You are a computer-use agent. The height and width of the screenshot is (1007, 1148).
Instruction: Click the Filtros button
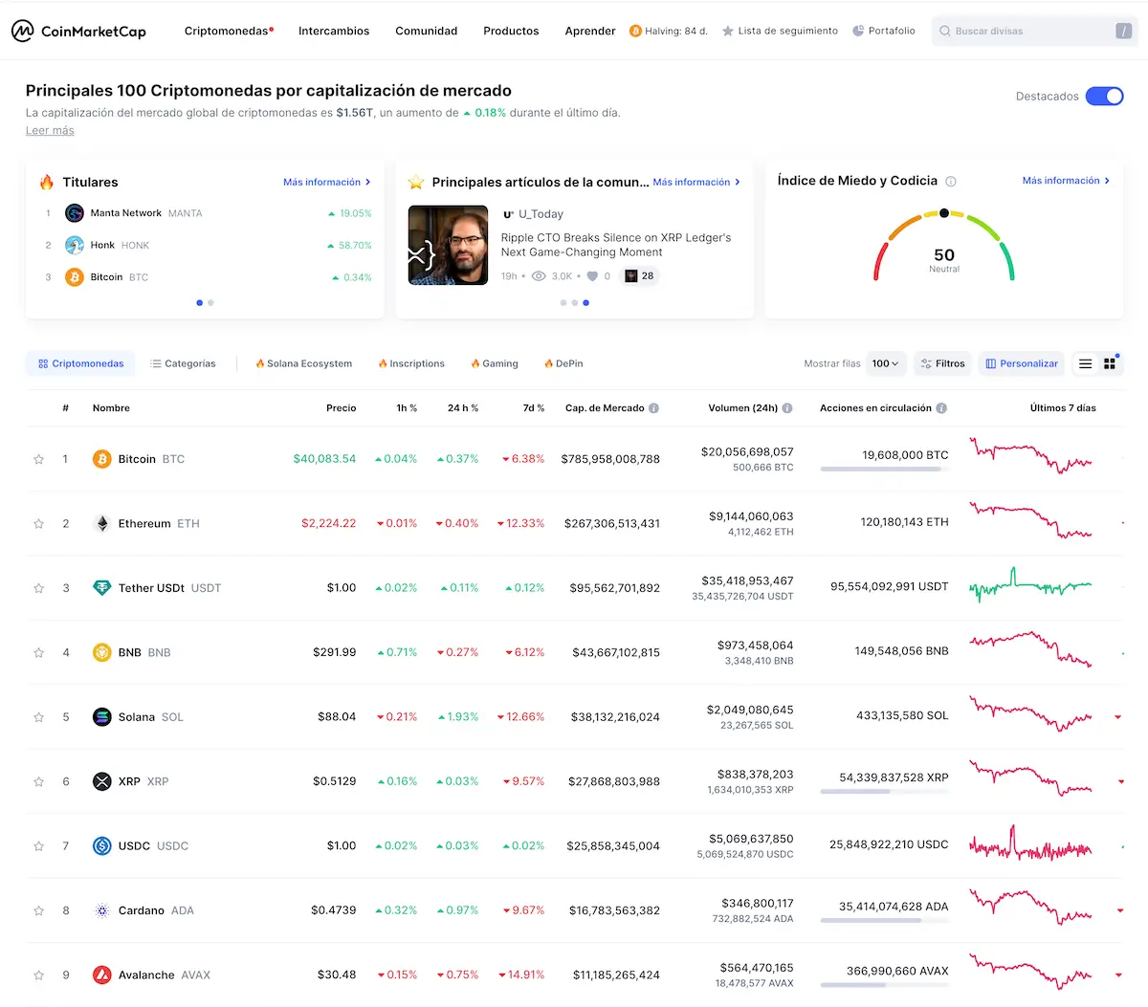(x=942, y=363)
